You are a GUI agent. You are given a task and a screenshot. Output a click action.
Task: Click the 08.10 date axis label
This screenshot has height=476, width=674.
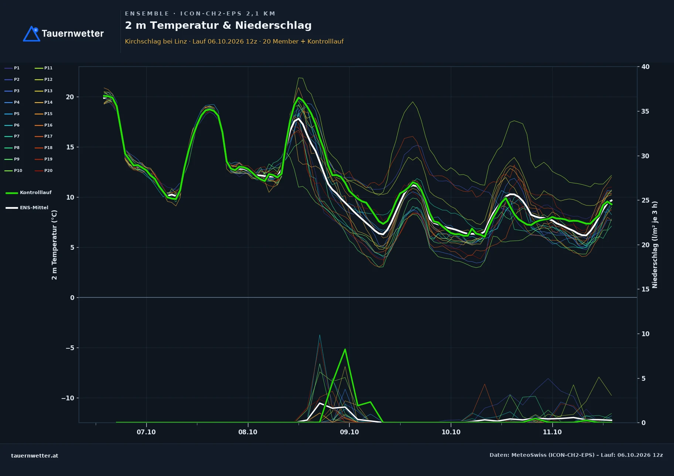[248, 432]
